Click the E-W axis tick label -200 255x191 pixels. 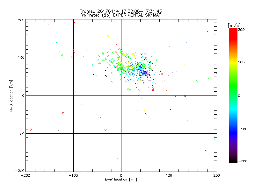(x=25, y=175)
